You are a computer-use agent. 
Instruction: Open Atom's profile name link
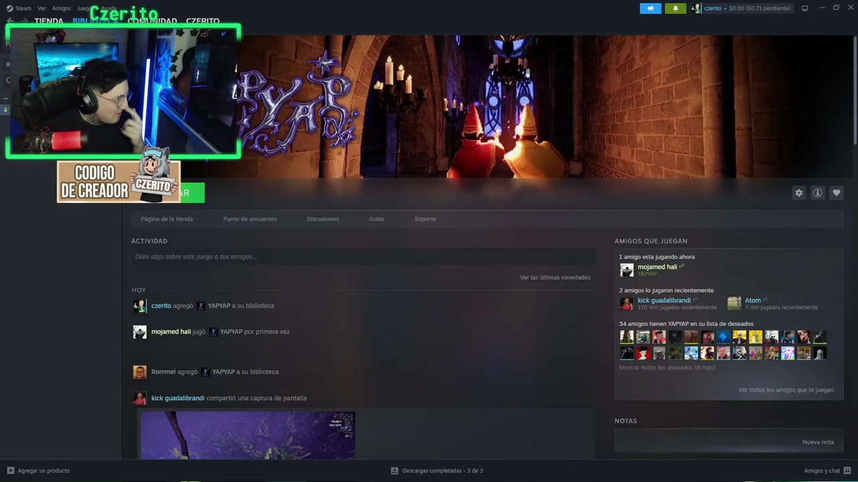753,301
